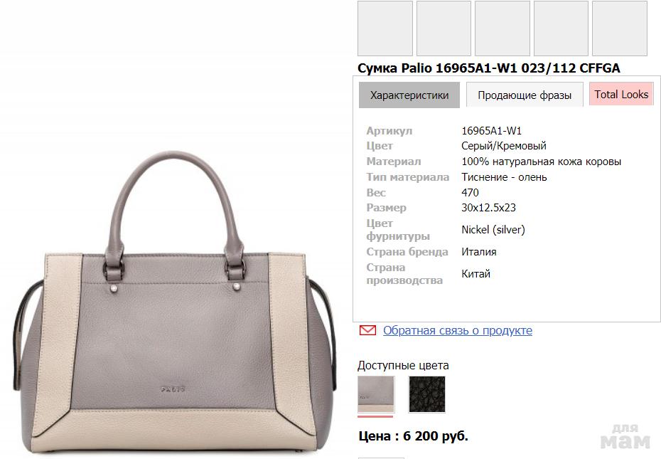Click the fifth empty thumbnail placeholder
661x459 pixels.
[x=619, y=28]
